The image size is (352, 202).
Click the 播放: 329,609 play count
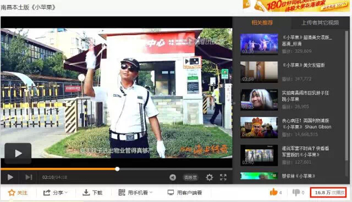(x=296, y=51)
